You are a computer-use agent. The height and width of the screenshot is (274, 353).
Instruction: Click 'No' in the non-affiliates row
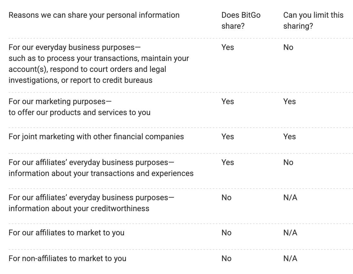(x=226, y=259)
